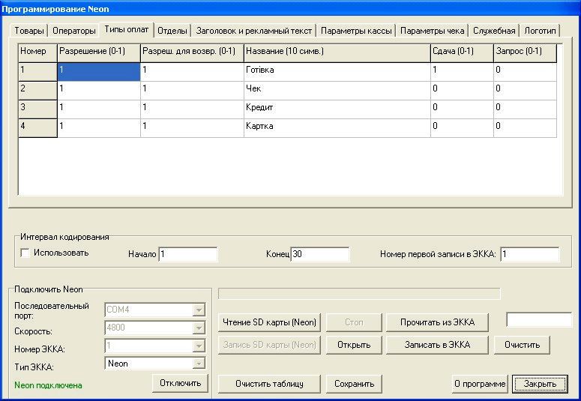This screenshot has height=401, width=581.
Task: Click the Начало input field
Action: point(188,254)
